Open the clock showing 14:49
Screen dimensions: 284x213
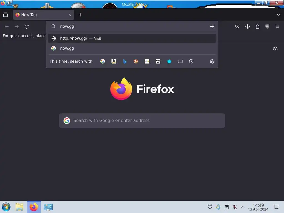click(x=258, y=207)
